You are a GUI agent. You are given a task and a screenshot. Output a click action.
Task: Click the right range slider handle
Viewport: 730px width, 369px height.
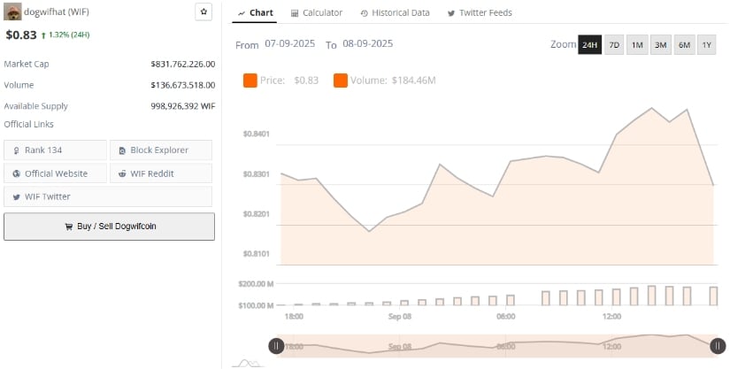point(718,346)
